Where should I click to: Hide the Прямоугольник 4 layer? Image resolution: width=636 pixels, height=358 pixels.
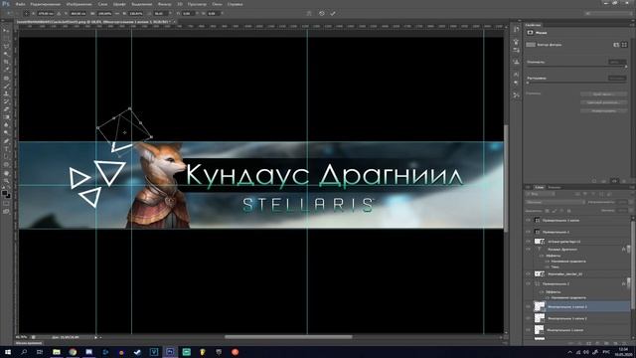[528, 232]
